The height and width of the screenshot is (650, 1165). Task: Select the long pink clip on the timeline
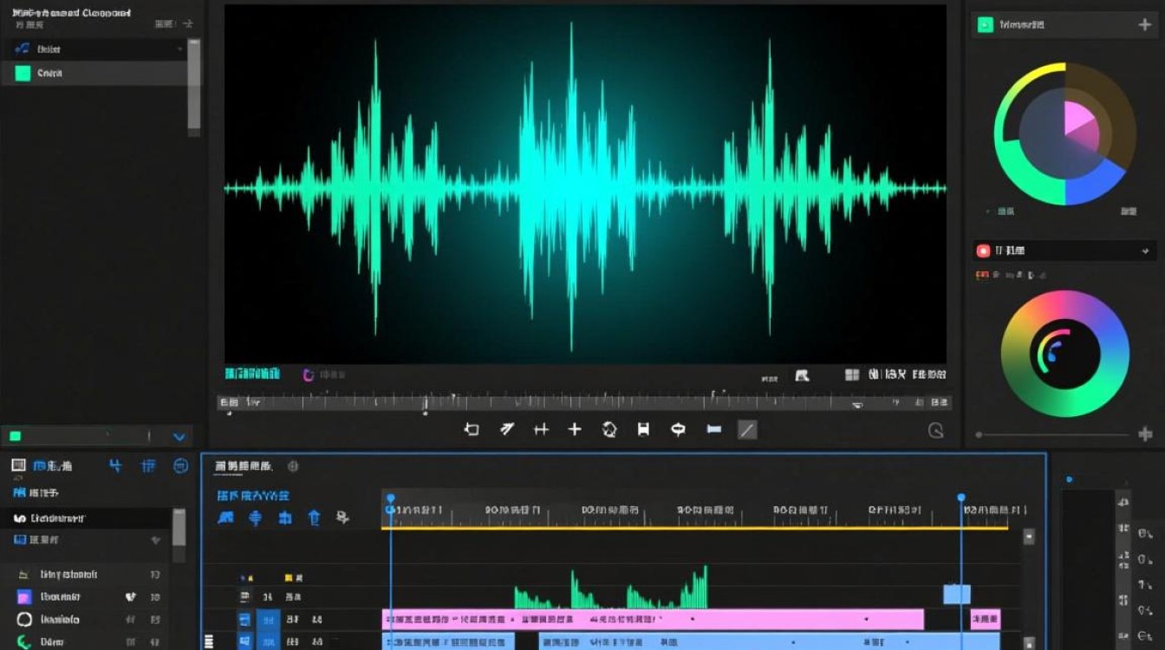click(653, 619)
